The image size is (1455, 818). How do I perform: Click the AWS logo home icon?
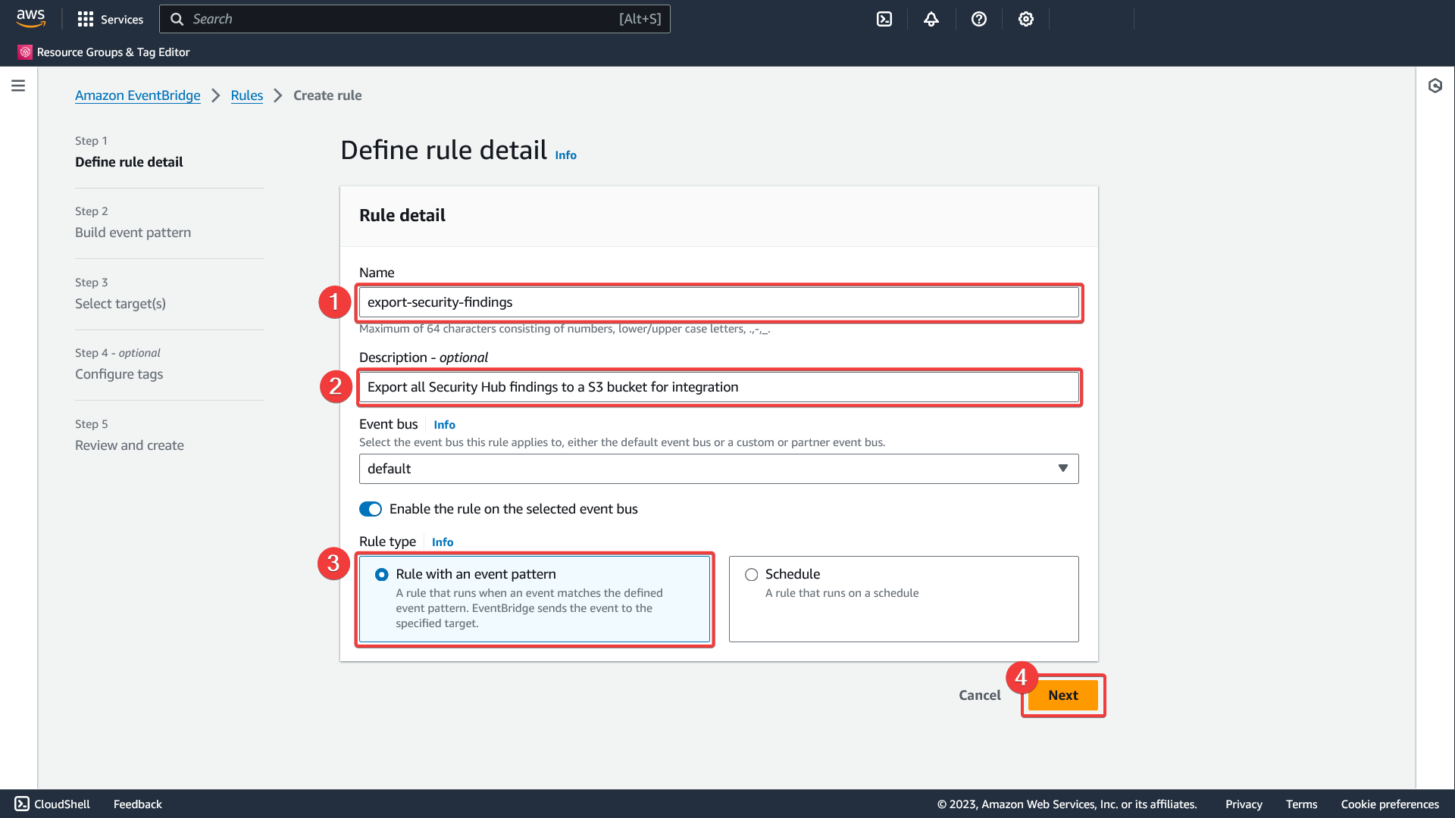point(31,19)
